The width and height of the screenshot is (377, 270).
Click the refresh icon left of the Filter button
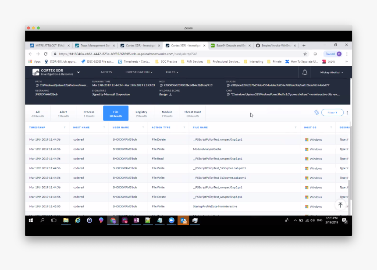click(x=317, y=112)
